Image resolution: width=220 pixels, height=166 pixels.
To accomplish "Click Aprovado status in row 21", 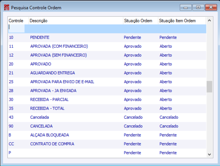I will pyautogui.click(x=132, y=73).
